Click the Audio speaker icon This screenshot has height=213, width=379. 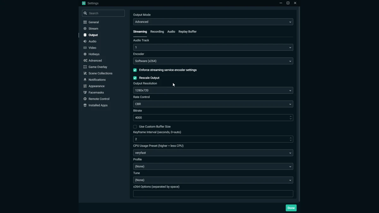pos(85,41)
